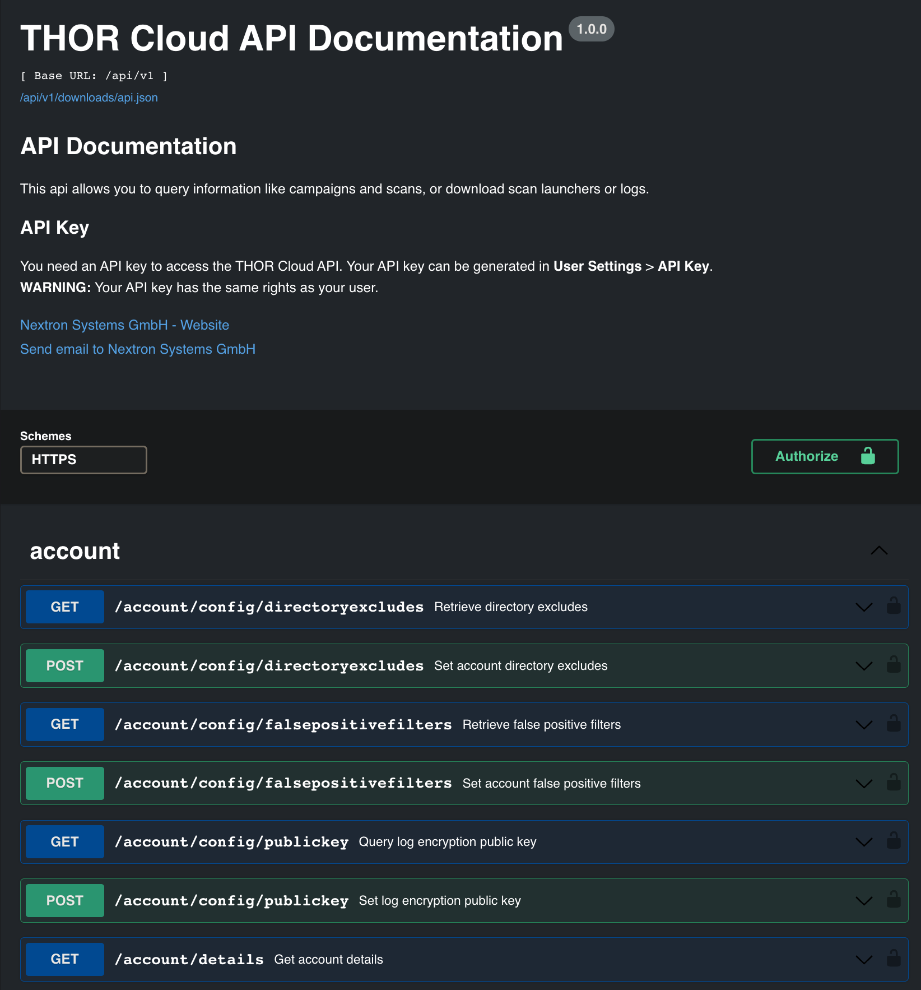Viewport: 921px width, 990px height.
Task: Click 'Retrieve directory excludes' description
Action: pyautogui.click(x=511, y=607)
